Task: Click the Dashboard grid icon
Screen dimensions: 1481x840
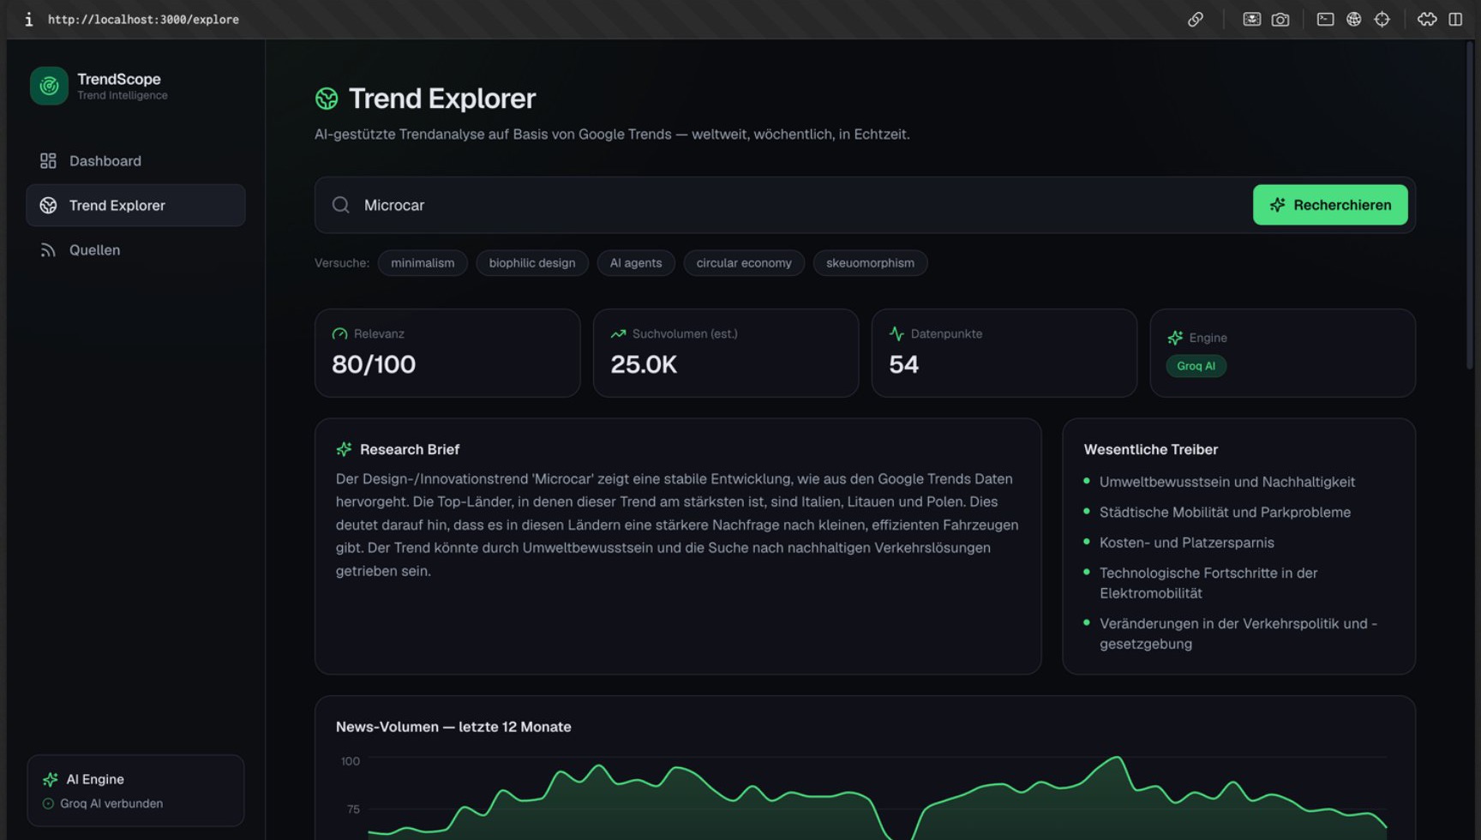Action: [48, 161]
